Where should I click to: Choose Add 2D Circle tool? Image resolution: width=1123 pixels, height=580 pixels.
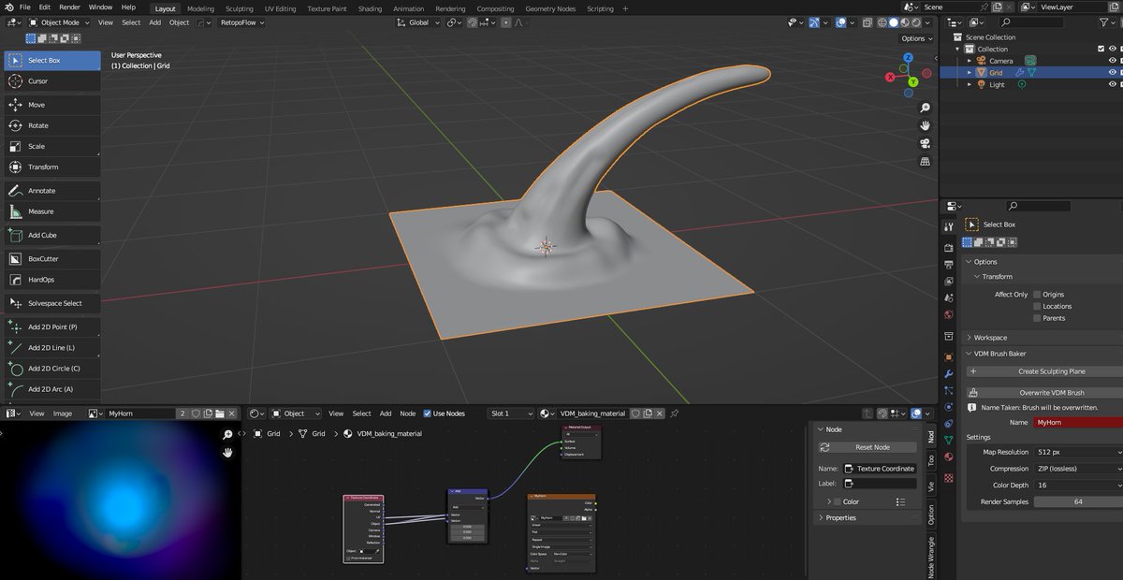click(x=51, y=369)
